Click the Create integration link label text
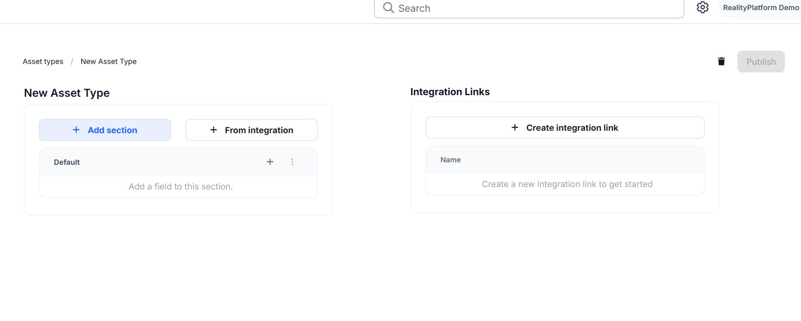 572,128
